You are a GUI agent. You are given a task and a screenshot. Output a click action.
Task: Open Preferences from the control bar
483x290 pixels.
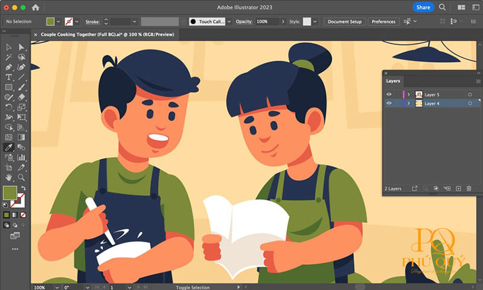click(383, 22)
